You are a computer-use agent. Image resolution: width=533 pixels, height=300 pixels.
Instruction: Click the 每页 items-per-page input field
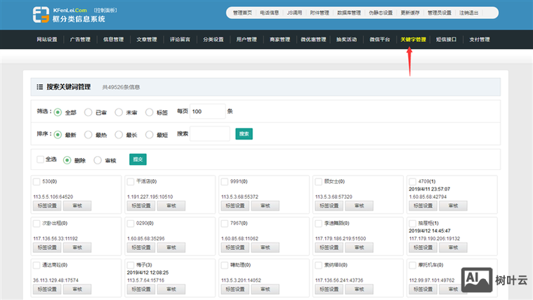point(207,112)
